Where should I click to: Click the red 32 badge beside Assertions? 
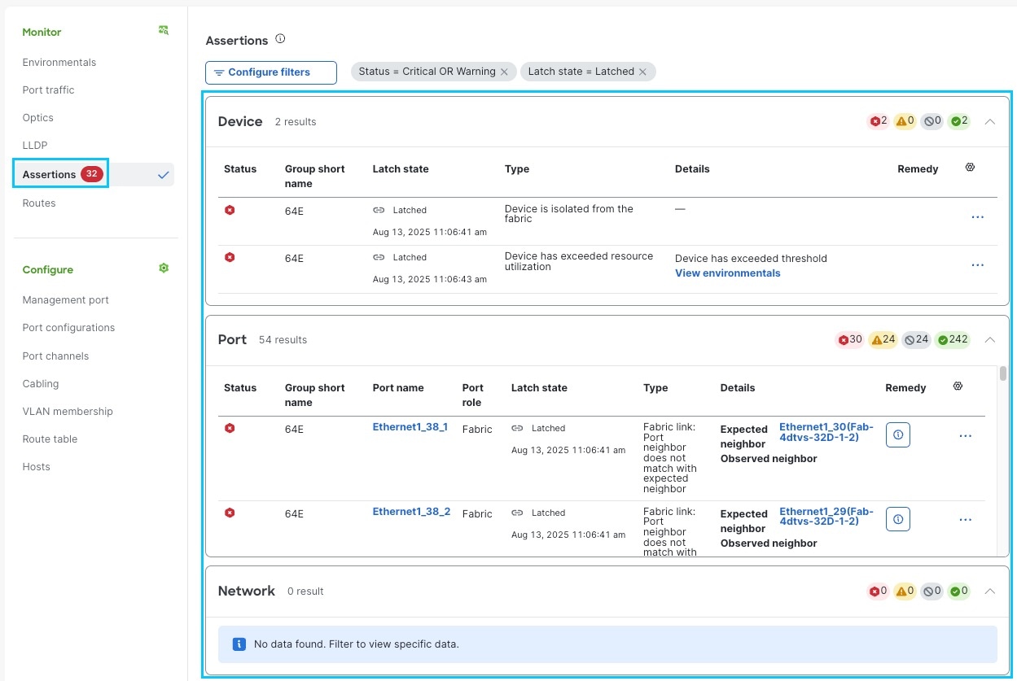92,174
